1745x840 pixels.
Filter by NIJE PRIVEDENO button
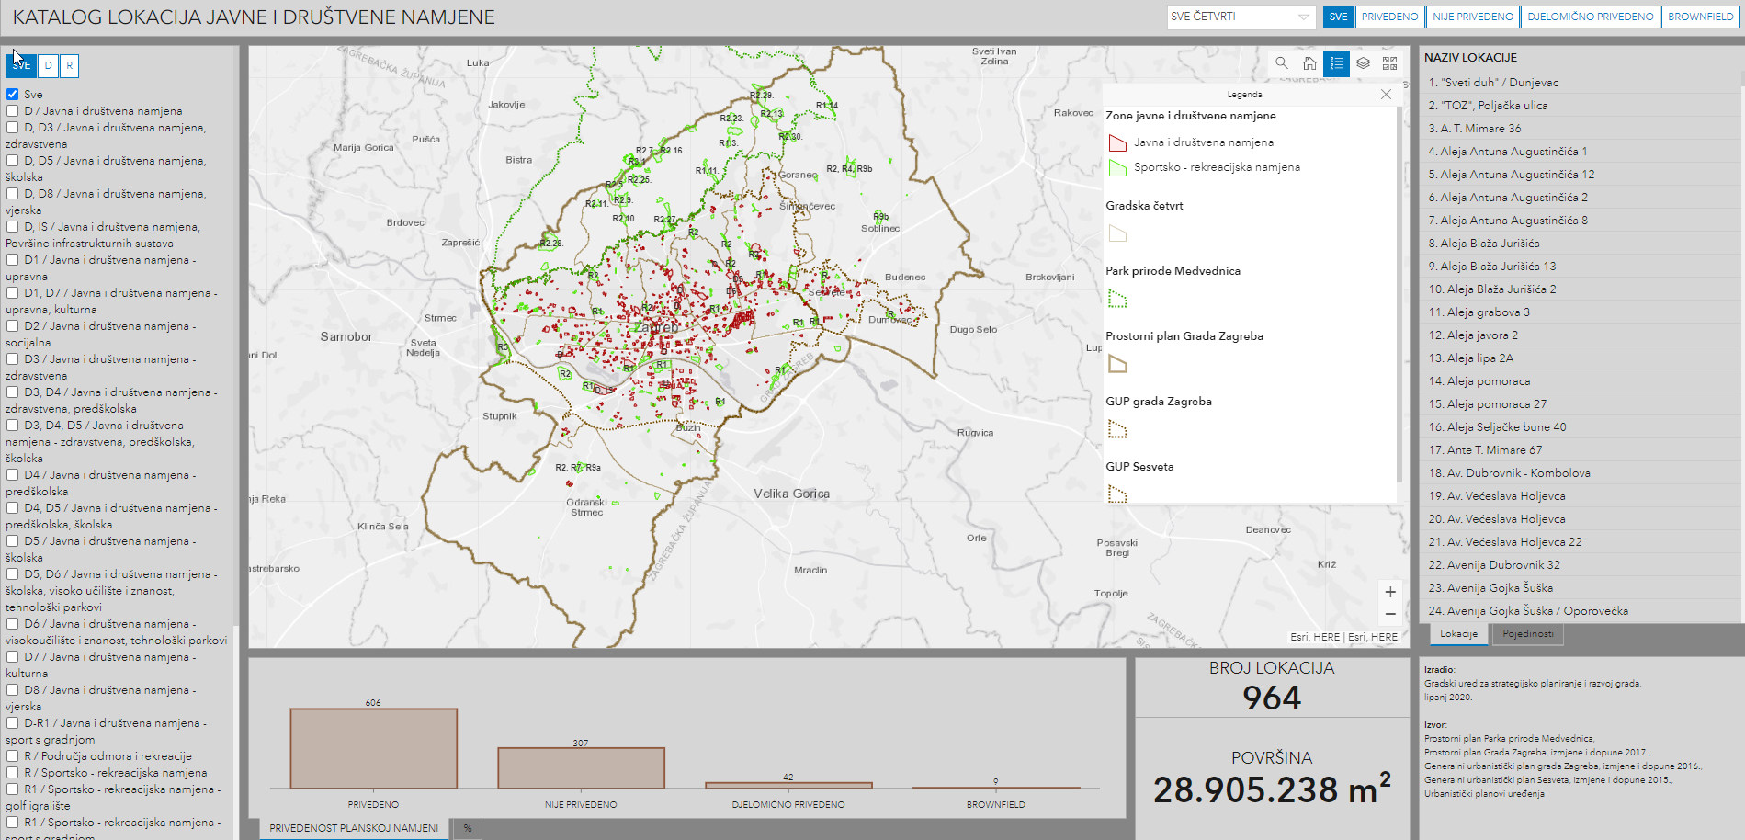[x=1473, y=17]
